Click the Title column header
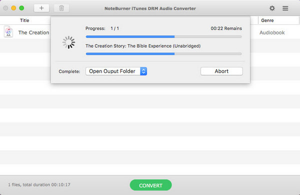The height and width of the screenshot is (195, 300). 24,20
